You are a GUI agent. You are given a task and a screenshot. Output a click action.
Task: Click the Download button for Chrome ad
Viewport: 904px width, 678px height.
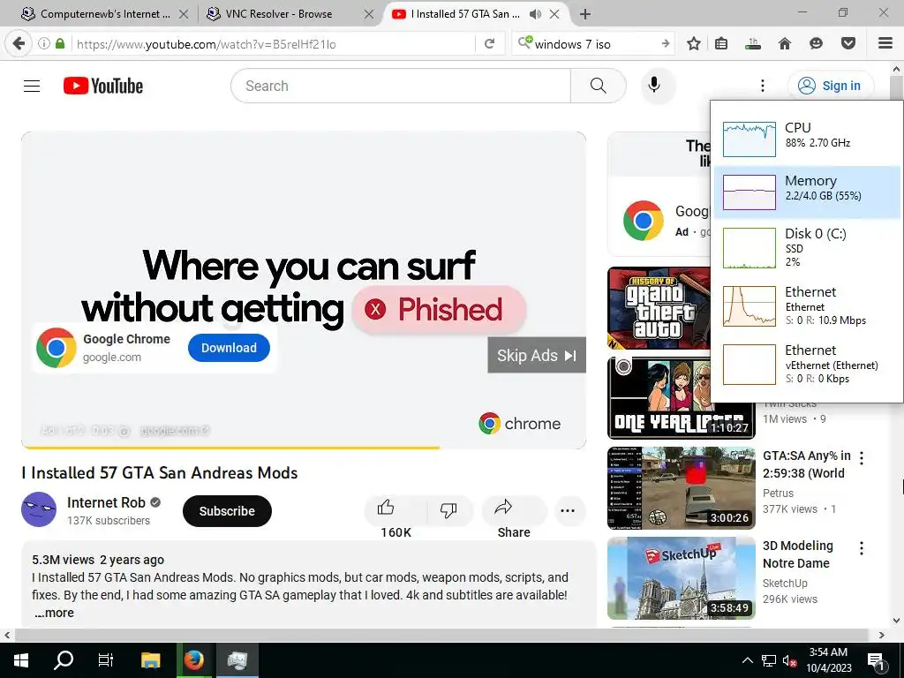229,348
